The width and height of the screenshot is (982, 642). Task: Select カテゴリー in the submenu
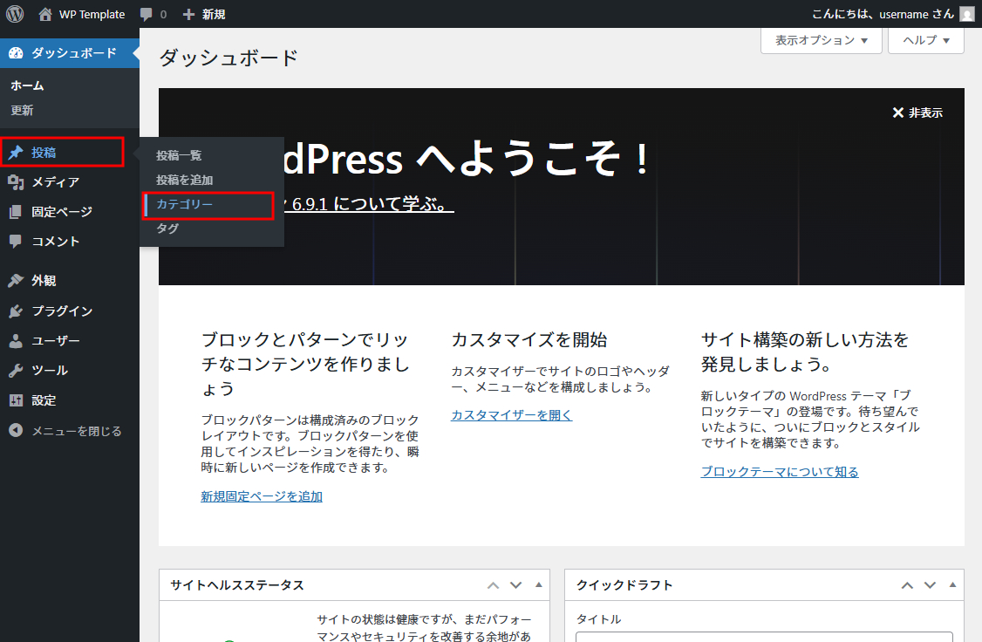click(184, 204)
